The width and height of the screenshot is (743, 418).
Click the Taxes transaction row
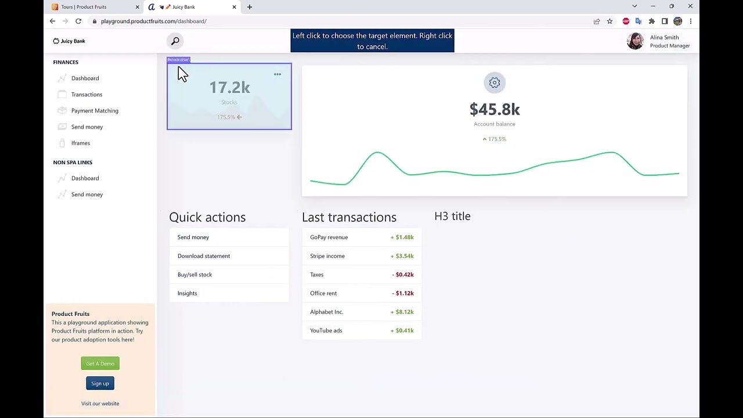pos(362,275)
